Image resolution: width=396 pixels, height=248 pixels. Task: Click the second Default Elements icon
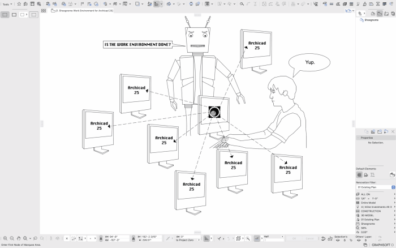pos(365,175)
